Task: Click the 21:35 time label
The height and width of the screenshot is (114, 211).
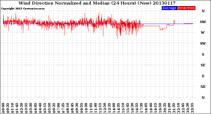Action: click(x=174, y=108)
